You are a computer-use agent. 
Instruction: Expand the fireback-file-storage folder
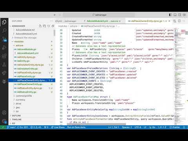25,38
